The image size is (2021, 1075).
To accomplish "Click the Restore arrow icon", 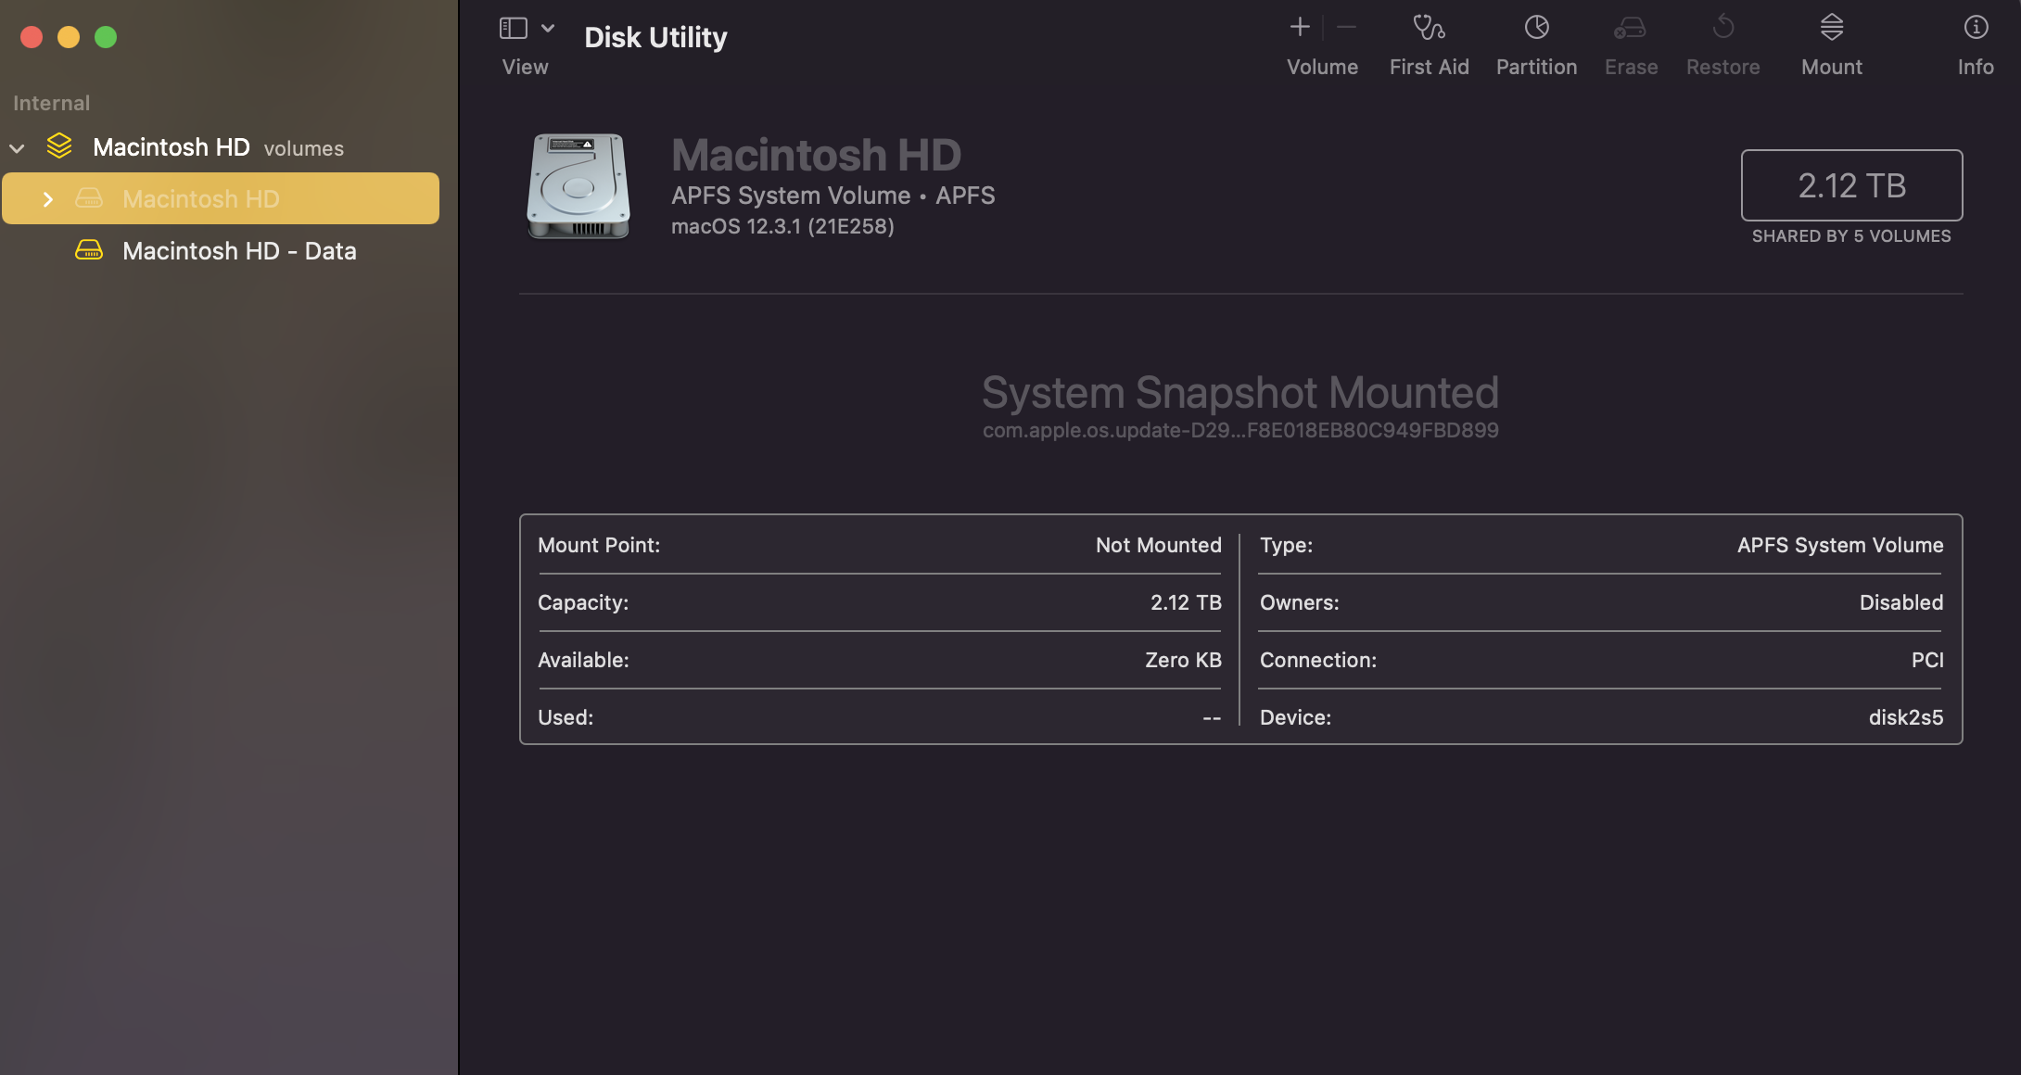I will coord(1722,28).
